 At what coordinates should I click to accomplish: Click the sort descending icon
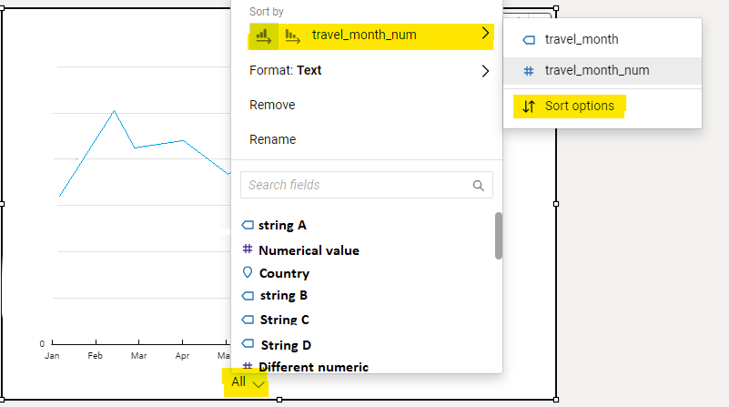point(292,36)
